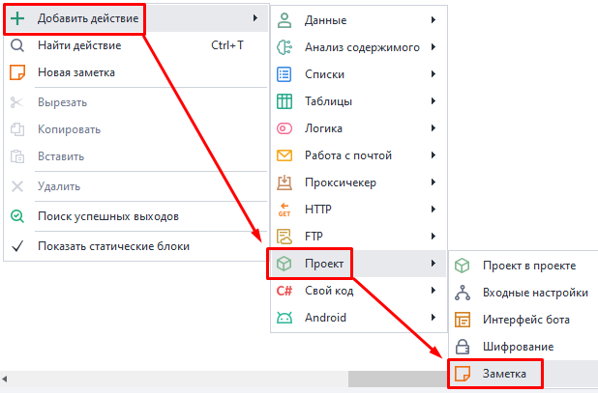The width and height of the screenshot is (598, 393).
Task: Click the Удалить menu label
Action: 59,186
